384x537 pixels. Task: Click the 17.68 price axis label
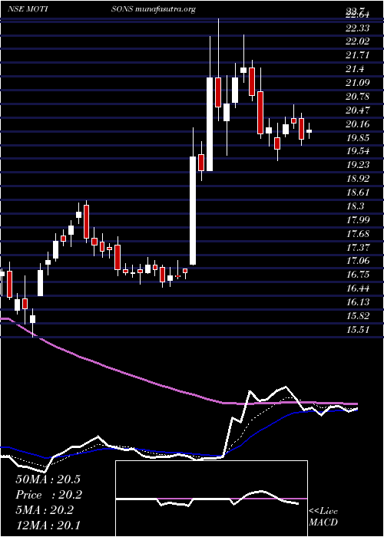tap(359, 233)
